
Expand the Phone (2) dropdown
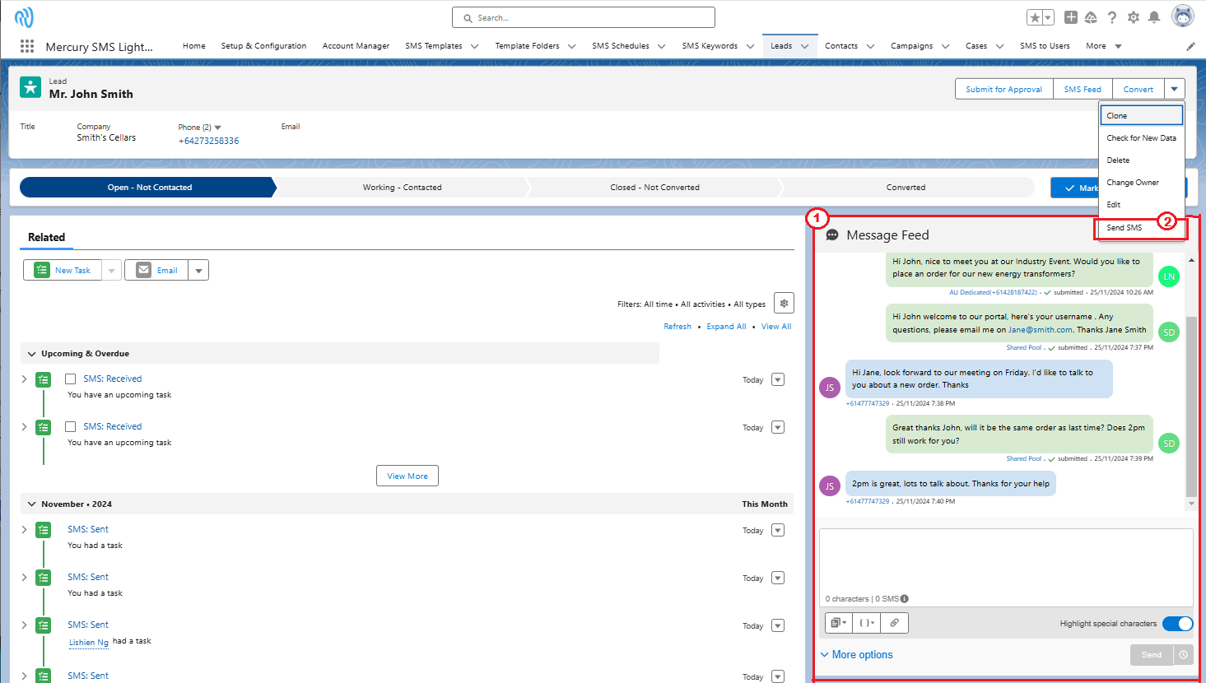[217, 128]
